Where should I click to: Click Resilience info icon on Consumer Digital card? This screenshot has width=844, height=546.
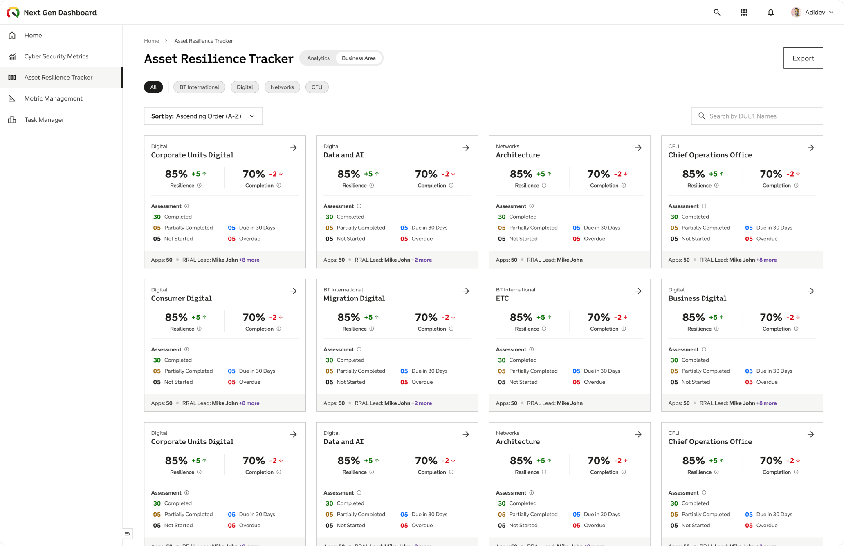[x=199, y=329]
